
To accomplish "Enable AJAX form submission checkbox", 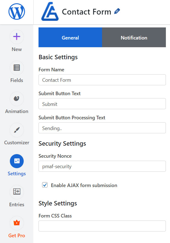I will [x=45, y=185].
